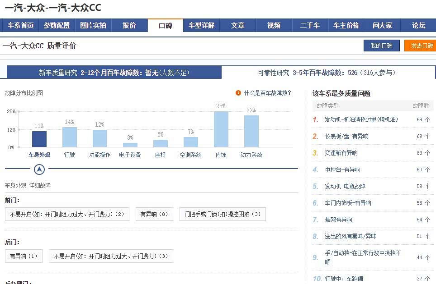
Task: Open the 论坛 navigation tab
Action: (x=418, y=26)
